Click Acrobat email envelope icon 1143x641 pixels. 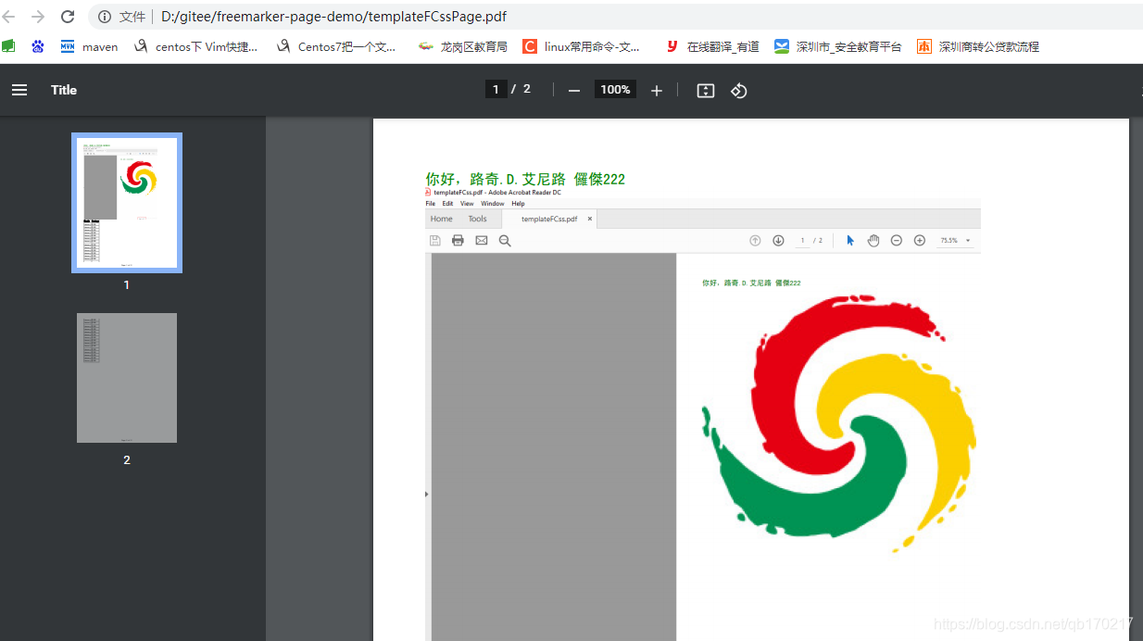(x=482, y=240)
